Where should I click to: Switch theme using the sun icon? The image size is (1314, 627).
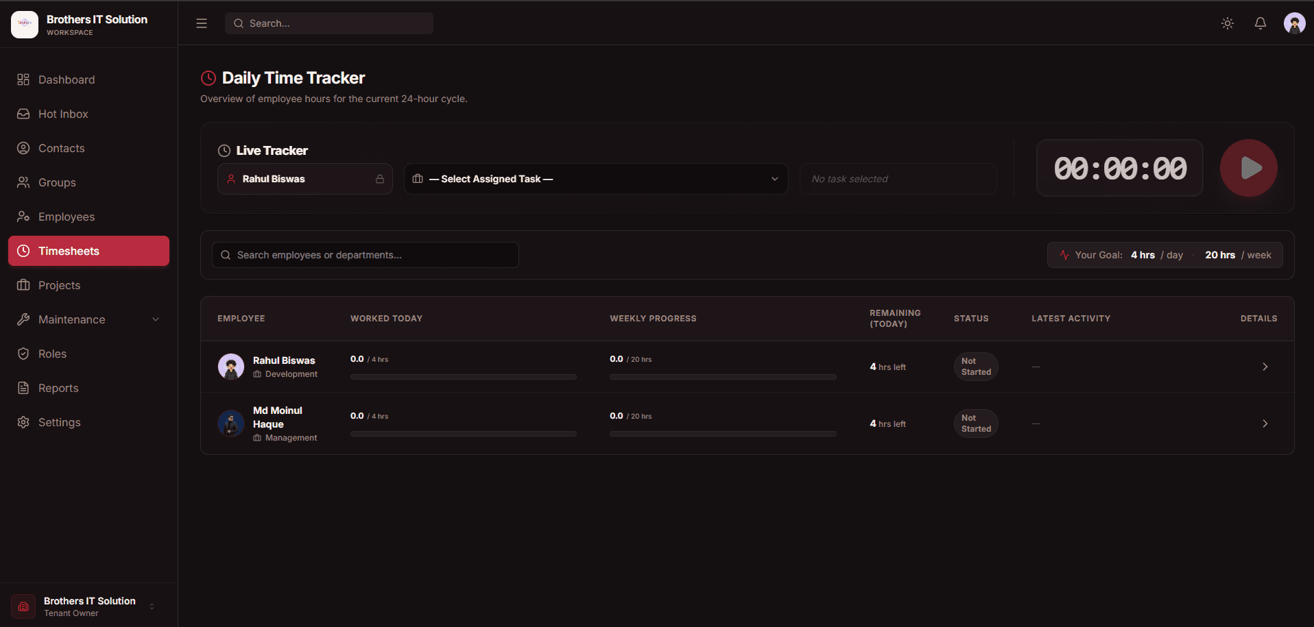click(1228, 23)
